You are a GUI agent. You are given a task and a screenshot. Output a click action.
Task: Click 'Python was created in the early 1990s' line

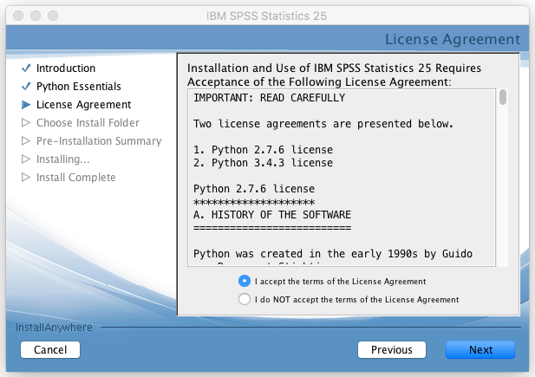pyautogui.click(x=333, y=254)
